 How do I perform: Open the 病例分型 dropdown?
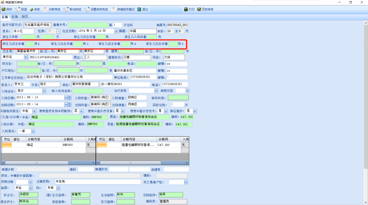point(187,91)
